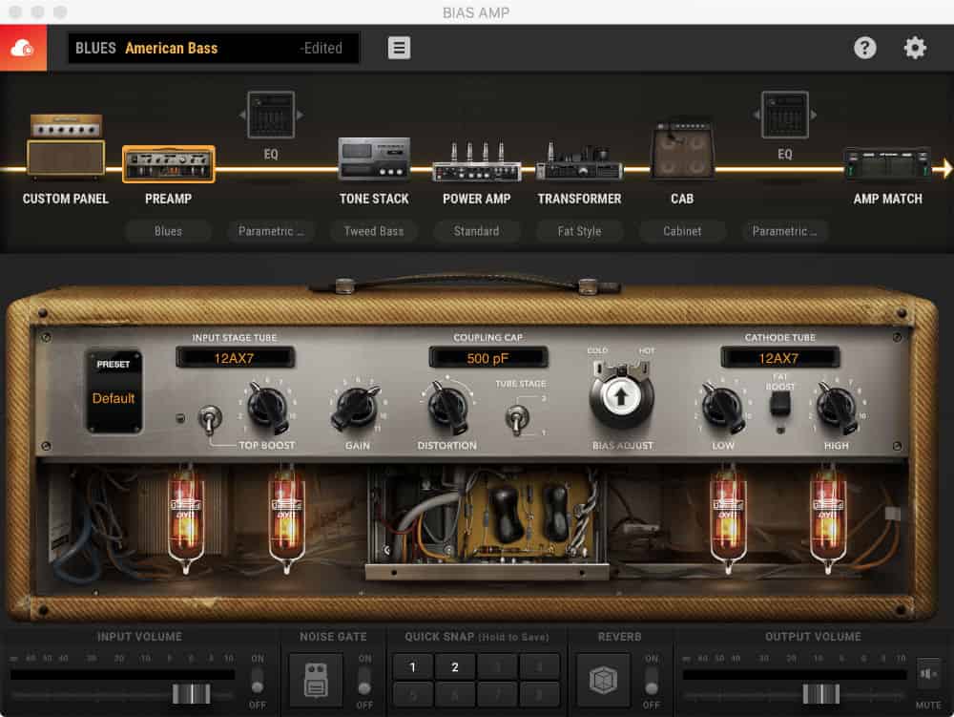The height and width of the screenshot is (717, 954).
Task: Open the preset list menu
Action: (x=398, y=48)
